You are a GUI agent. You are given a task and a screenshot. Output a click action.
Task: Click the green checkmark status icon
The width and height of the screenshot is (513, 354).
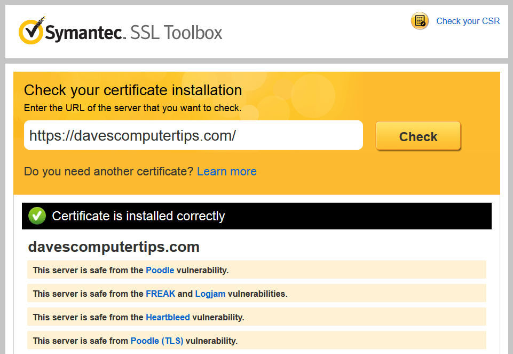click(37, 216)
